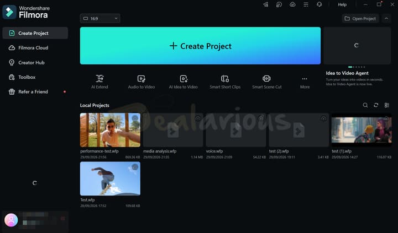Open the test (2).wfp project thumbnail
398x233 pixels.
[299, 130]
